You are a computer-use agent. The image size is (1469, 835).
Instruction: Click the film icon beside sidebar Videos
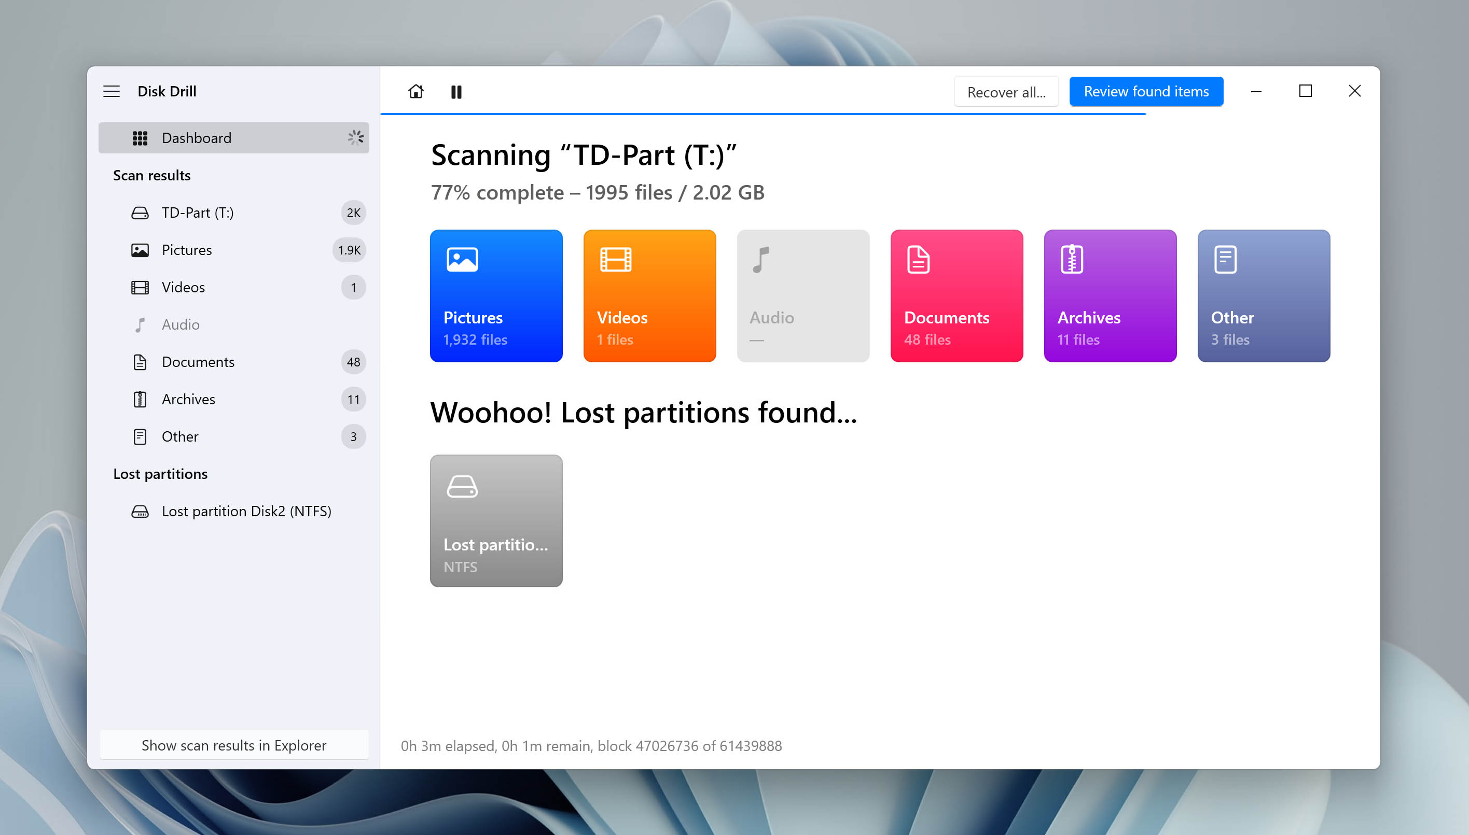(x=140, y=288)
